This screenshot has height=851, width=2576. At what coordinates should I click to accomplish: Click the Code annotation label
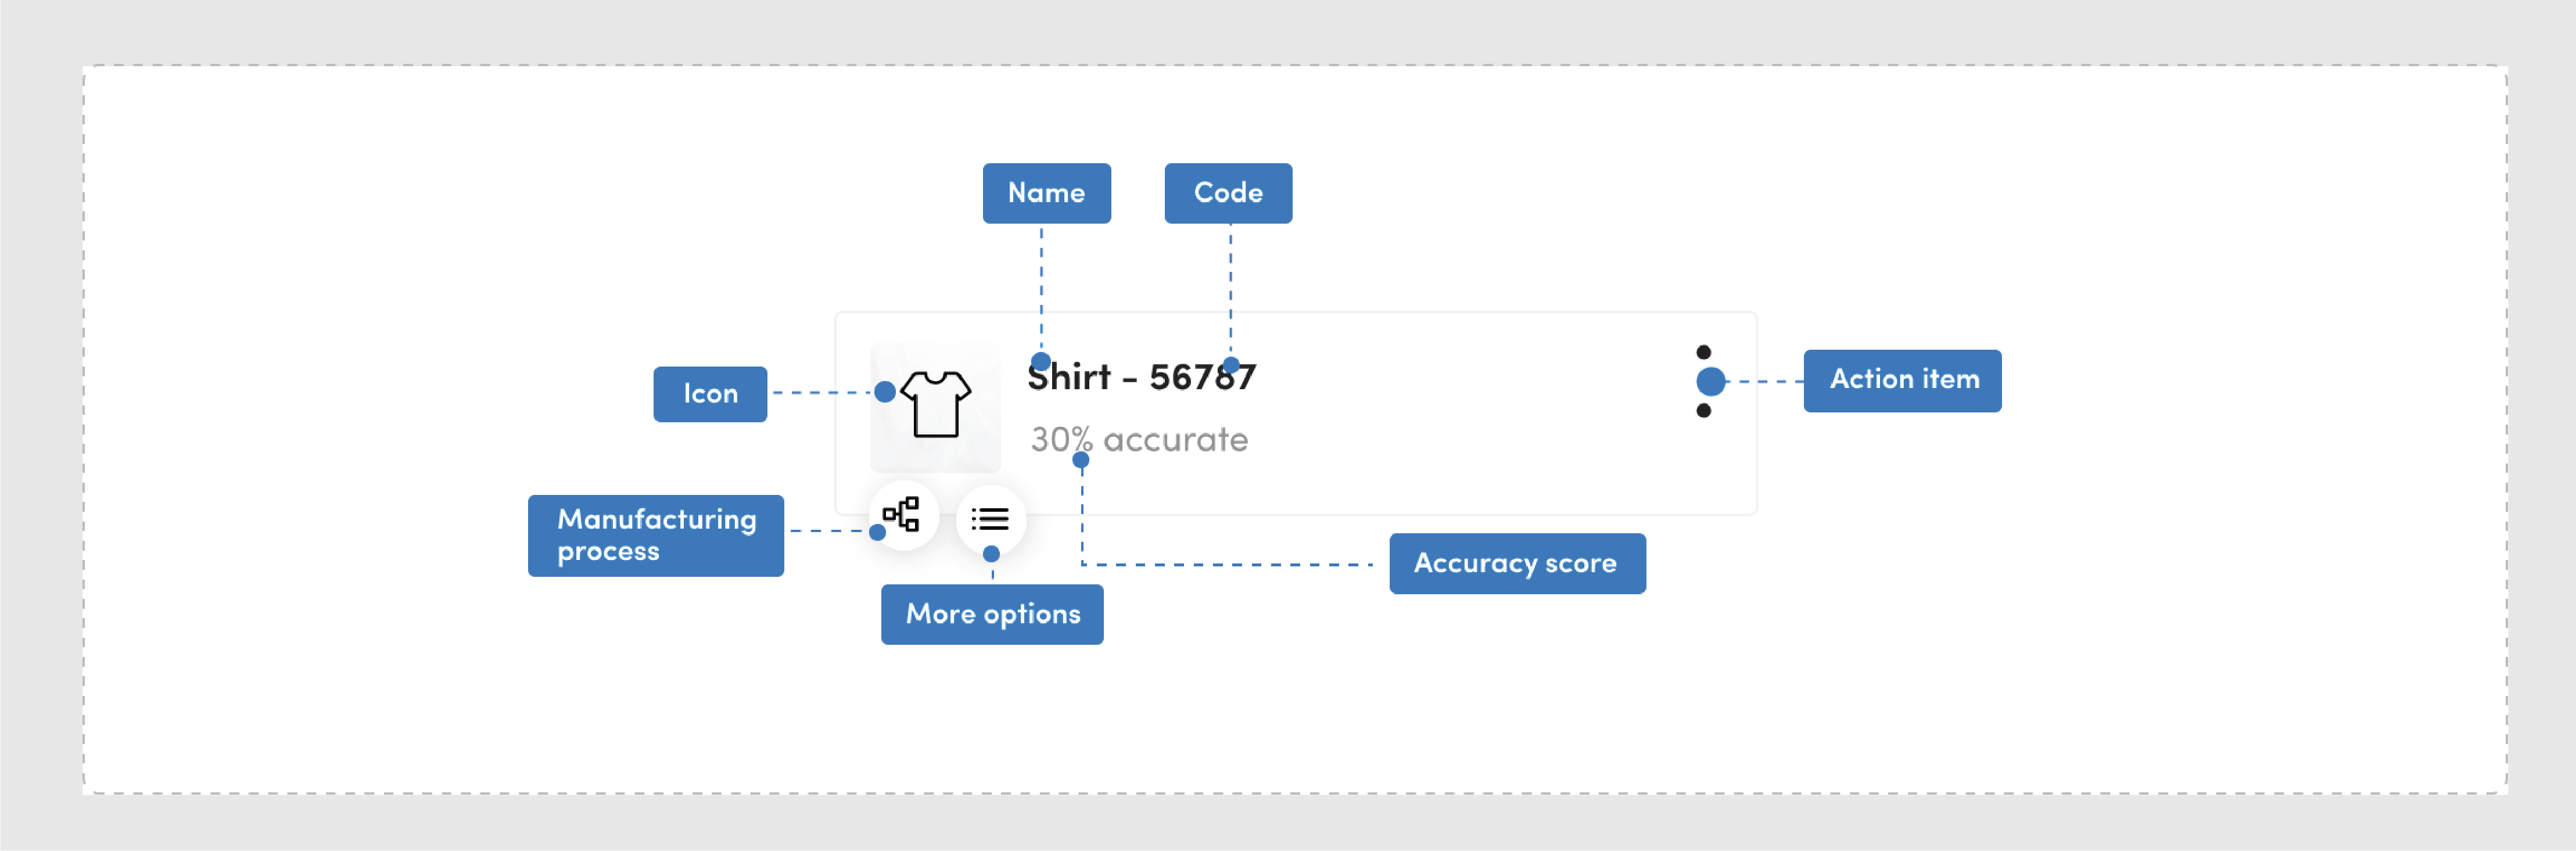[x=1228, y=193]
